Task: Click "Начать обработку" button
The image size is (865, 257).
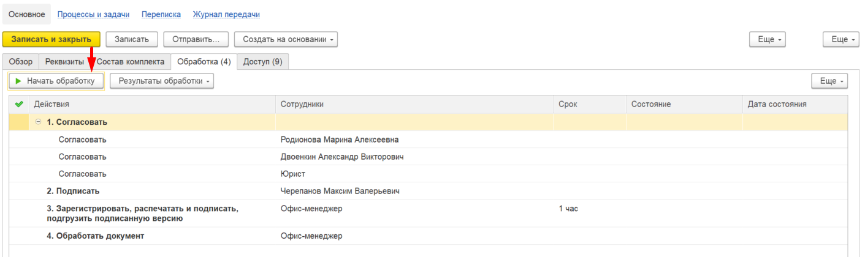Action: pyautogui.click(x=56, y=81)
